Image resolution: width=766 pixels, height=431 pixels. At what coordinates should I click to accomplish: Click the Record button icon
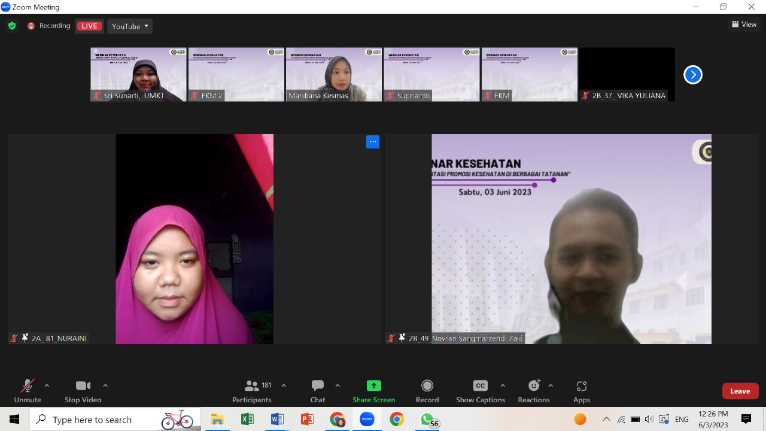tap(427, 386)
